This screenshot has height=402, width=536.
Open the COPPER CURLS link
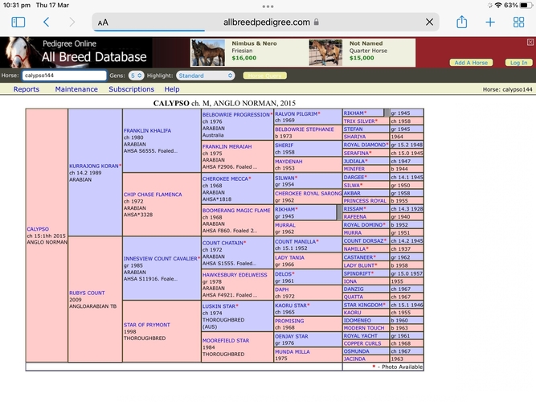pyautogui.click(x=362, y=343)
